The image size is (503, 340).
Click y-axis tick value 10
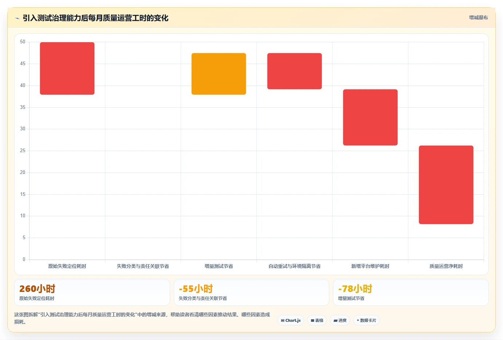(x=23, y=216)
